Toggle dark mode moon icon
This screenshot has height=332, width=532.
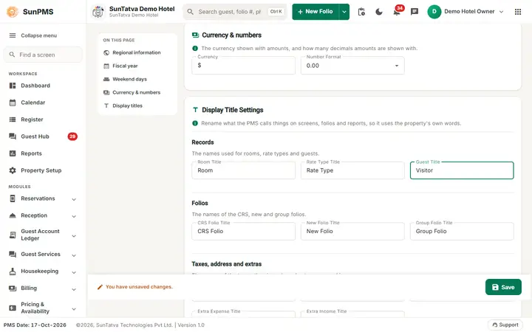[379, 12]
